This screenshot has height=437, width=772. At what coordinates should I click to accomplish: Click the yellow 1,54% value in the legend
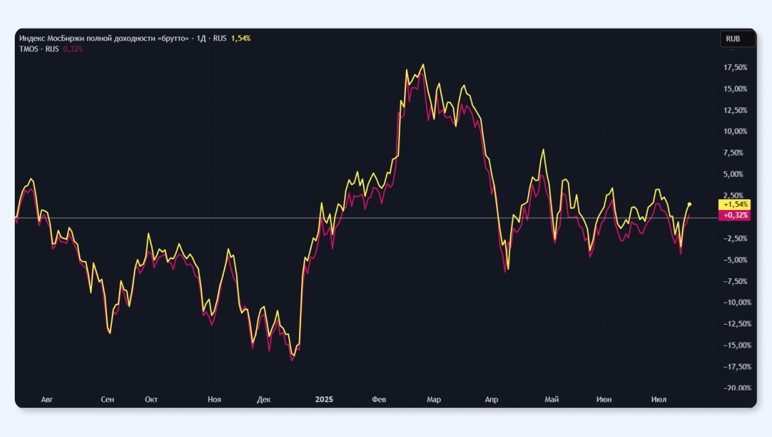pyautogui.click(x=241, y=39)
